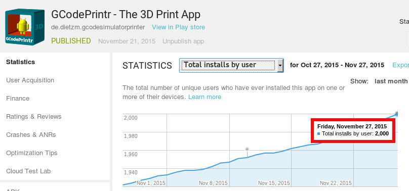Screen dimensions: 409x191
Task: Click the GCodePrintr app icon
Action: [25, 27]
